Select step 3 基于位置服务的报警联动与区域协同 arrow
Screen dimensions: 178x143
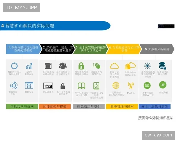pos(91,49)
